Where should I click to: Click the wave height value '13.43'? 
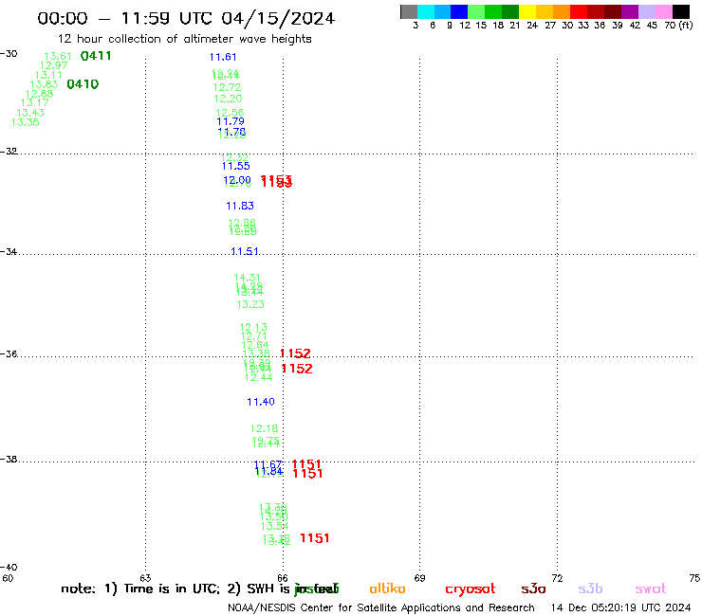[30, 113]
